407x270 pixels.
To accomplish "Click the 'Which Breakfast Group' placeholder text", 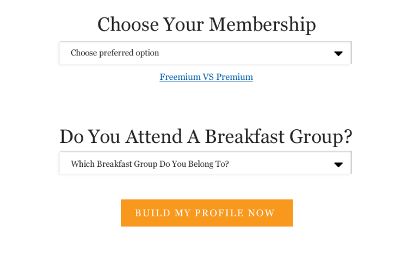I will pyautogui.click(x=150, y=164).
